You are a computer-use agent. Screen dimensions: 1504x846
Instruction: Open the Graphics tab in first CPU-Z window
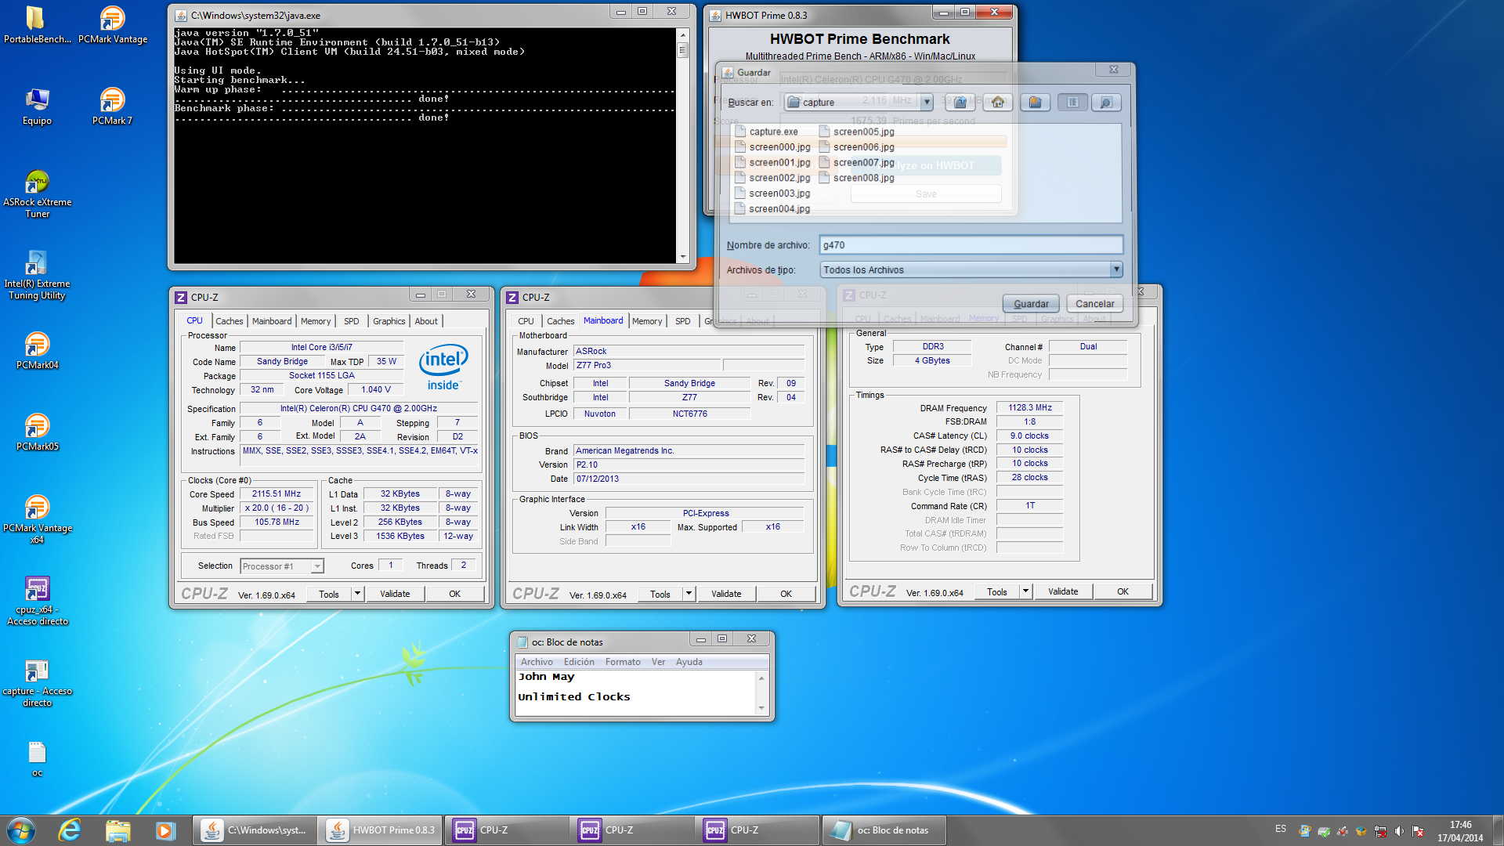pyautogui.click(x=389, y=321)
